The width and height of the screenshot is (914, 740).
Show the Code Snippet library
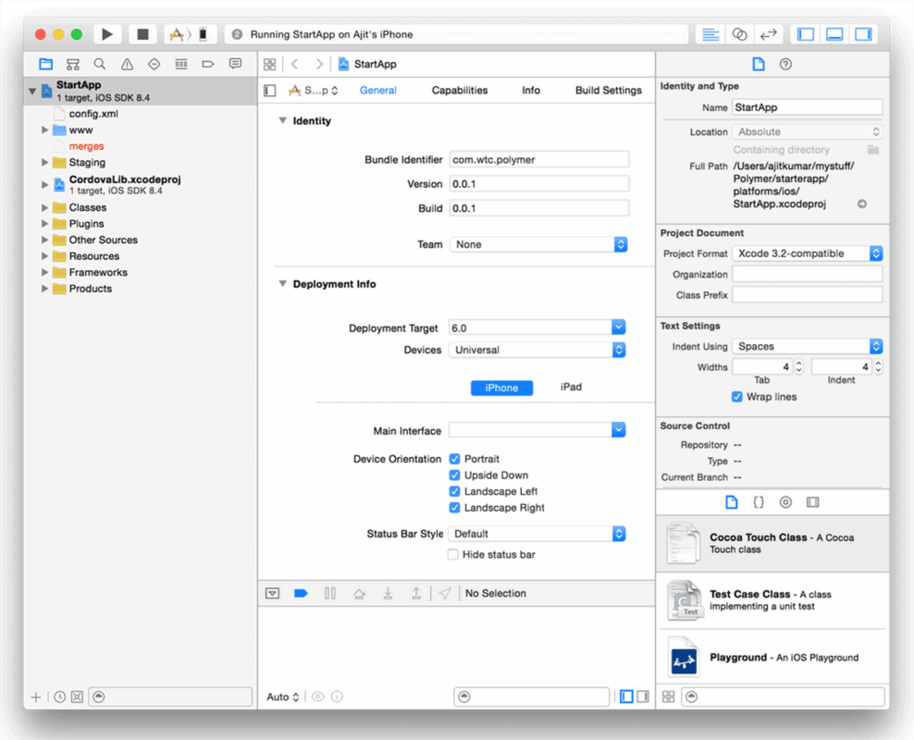pos(759,502)
